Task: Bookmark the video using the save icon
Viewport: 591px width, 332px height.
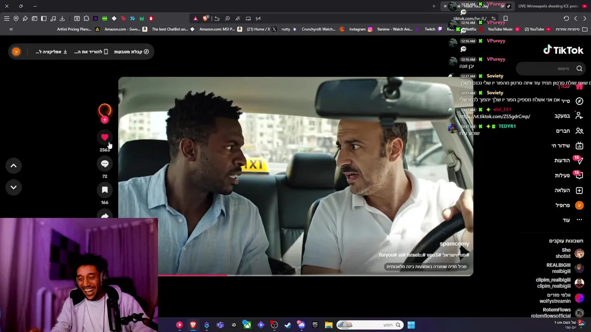Action: (x=105, y=190)
